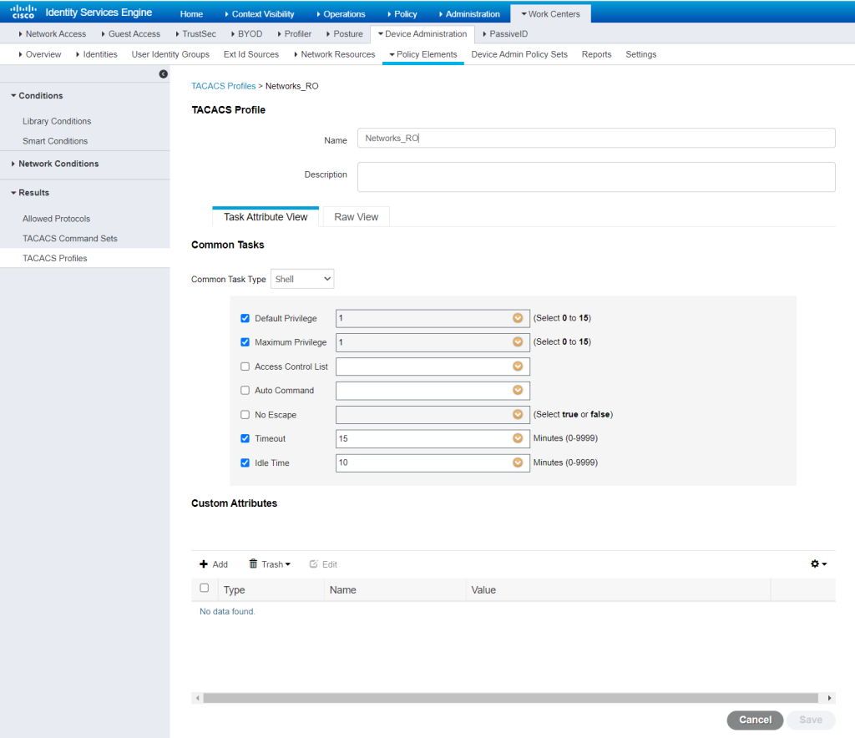Open the Guest Access work center
Viewport: 855px width, 738px height.
pyautogui.click(x=131, y=33)
